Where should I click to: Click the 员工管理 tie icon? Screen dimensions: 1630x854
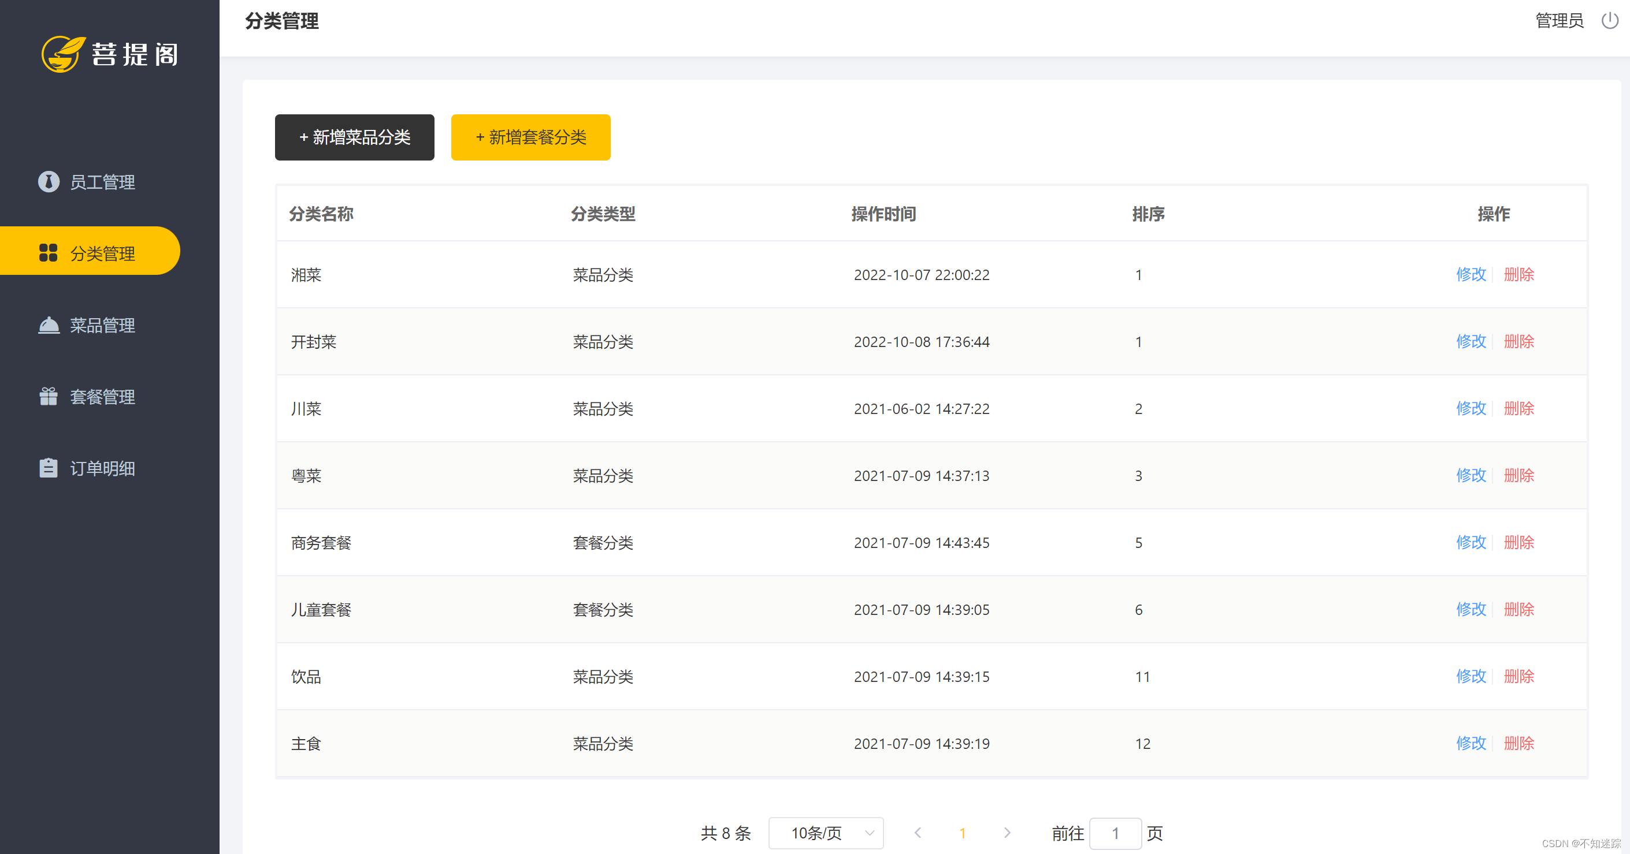click(x=49, y=182)
